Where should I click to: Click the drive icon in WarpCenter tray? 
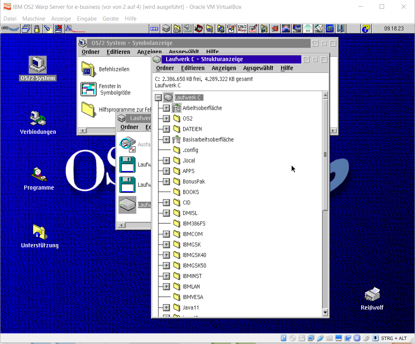166,29
